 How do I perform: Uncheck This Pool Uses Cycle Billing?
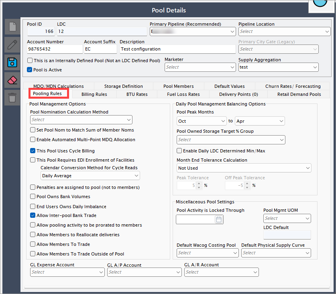[33, 150]
